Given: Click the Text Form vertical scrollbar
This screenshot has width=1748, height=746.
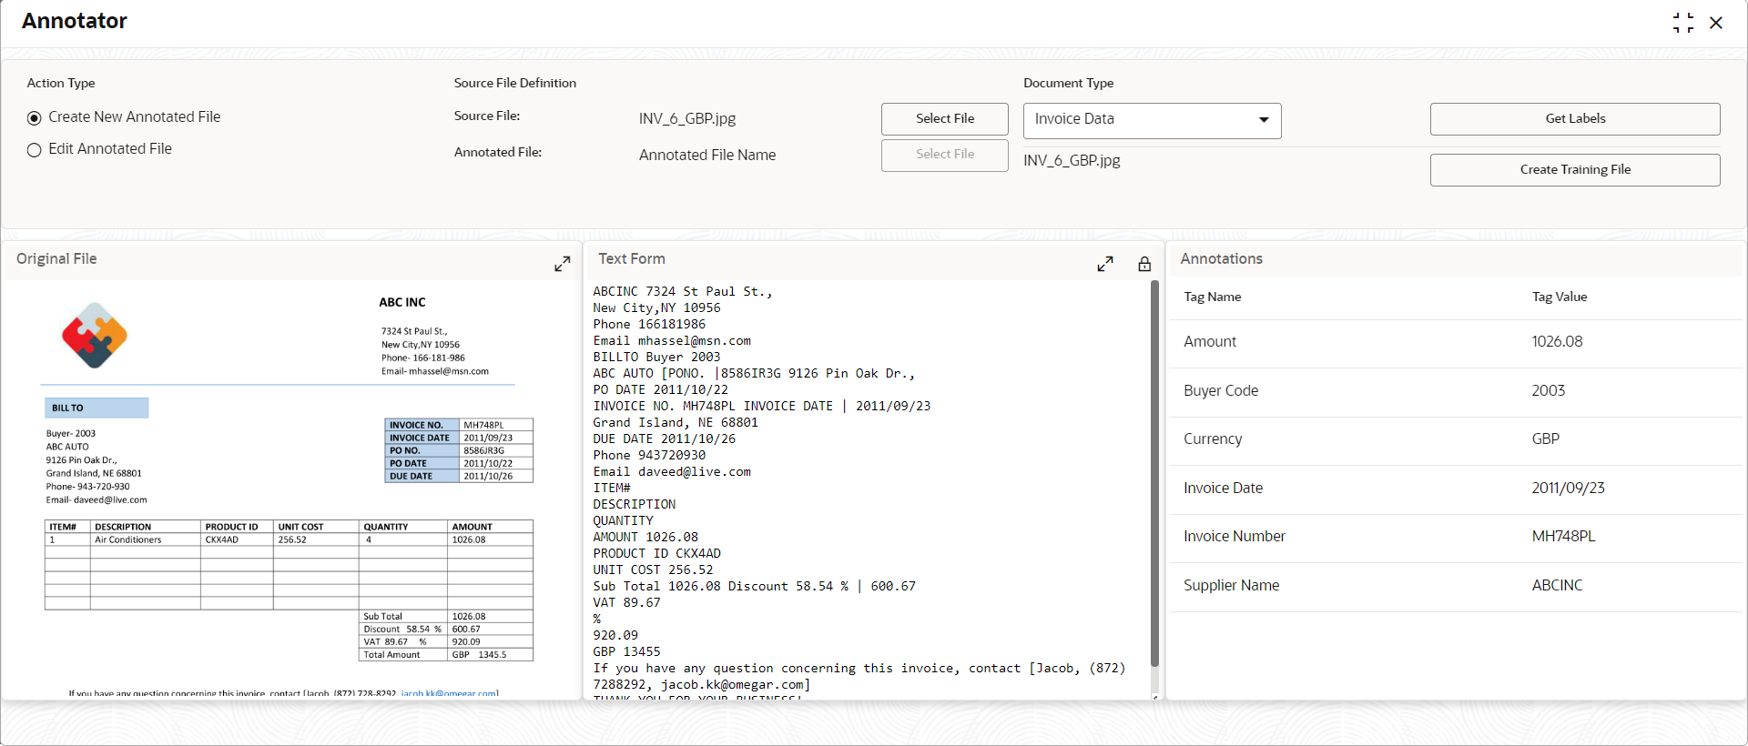Looking at the screenshot, I should click(x=1154, y=473).
